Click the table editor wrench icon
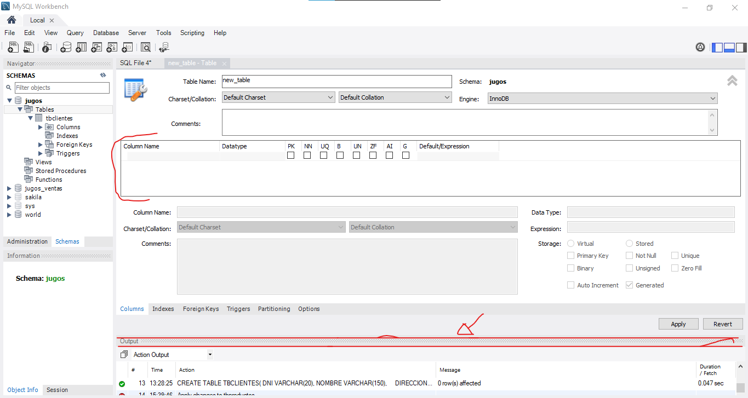 (x=135, y=89)
